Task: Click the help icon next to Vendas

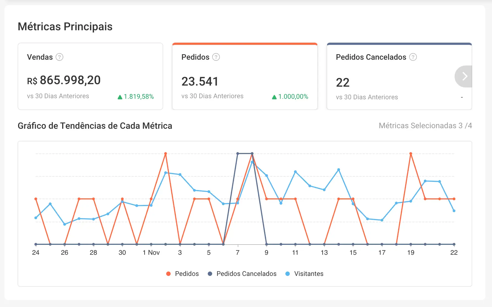Action: coord(59,57)
